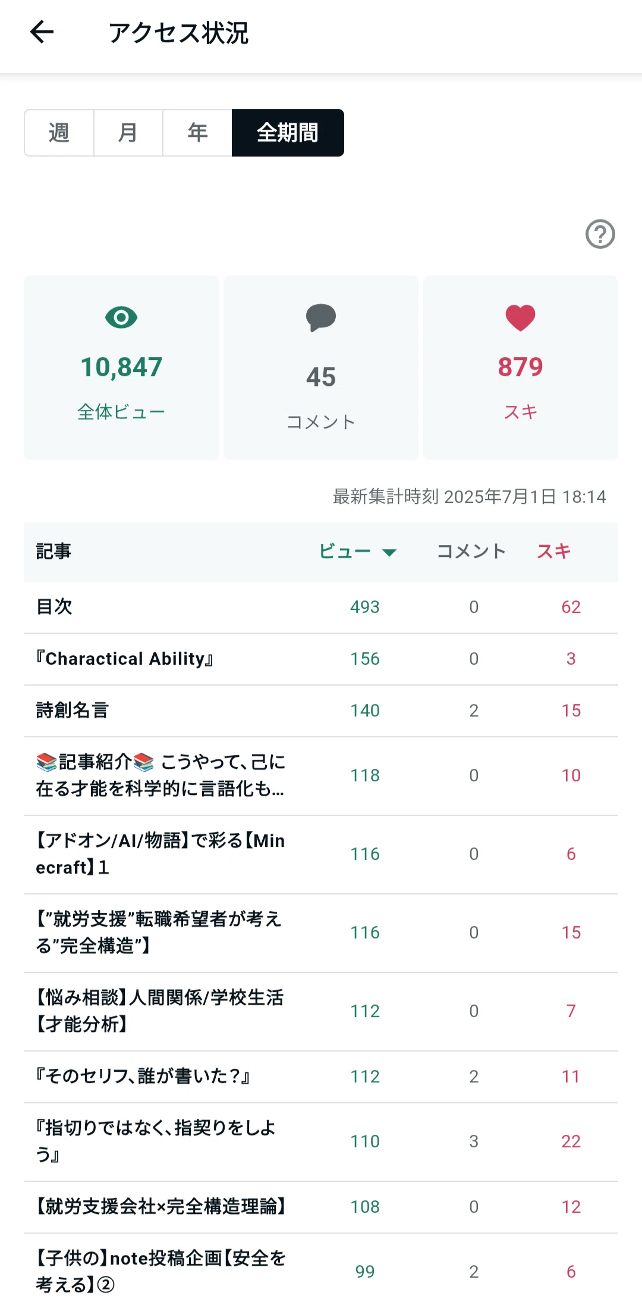Open 【就労支援会社×完全構造理論】 article
Viewport: 642px width, 1305px height.
(x=321, y=1207)
